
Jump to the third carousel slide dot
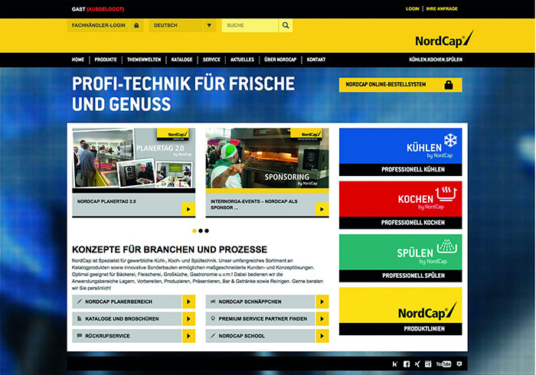pyautogui.click(x=206, y=230)
